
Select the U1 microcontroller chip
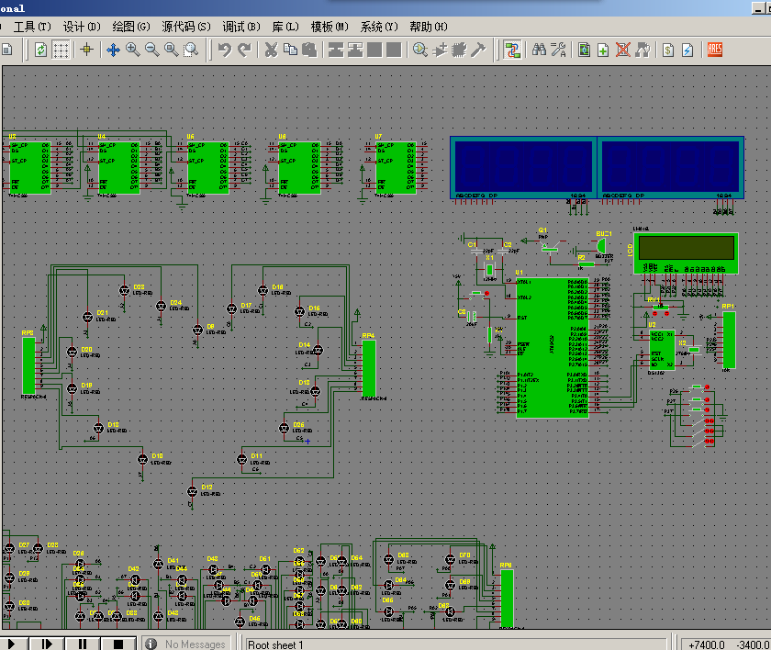click(x=553, y=347)
